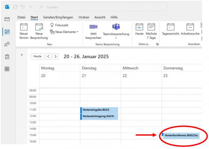This screenshot has width=209, height=149.
Task: Open the Mail icon in the sidebar
Action: pos(7,19)
